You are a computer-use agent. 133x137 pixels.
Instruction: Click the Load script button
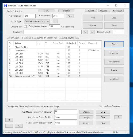(114, 18)
